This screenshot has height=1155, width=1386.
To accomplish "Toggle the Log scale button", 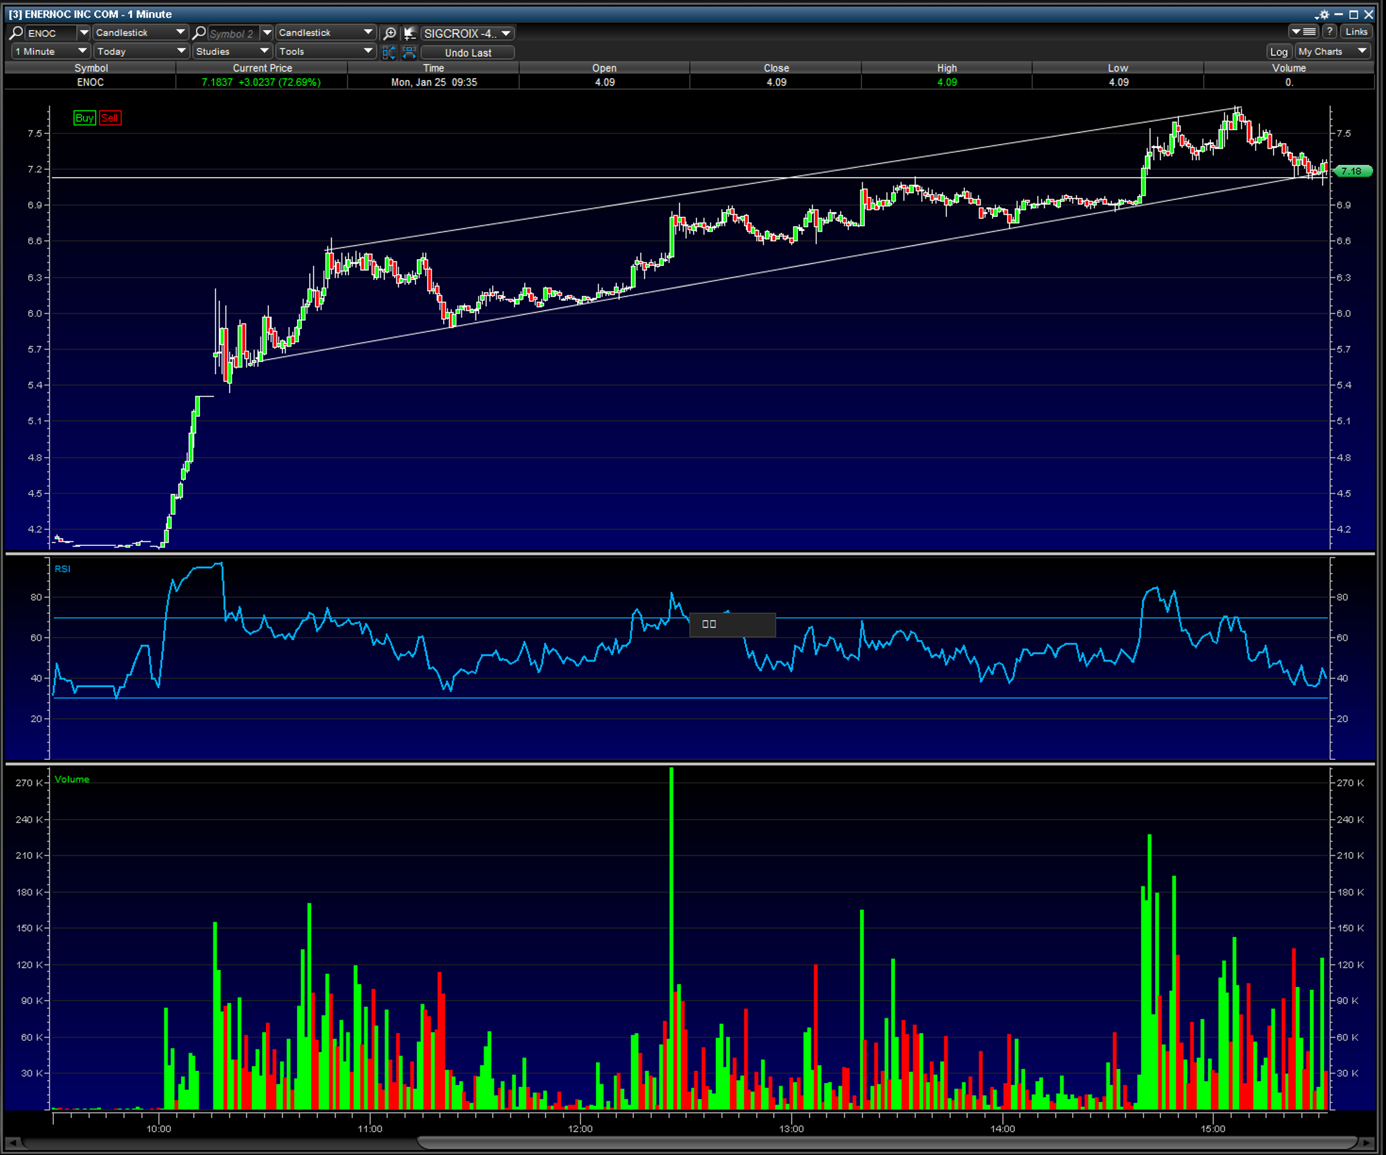I will [1278, 52].
